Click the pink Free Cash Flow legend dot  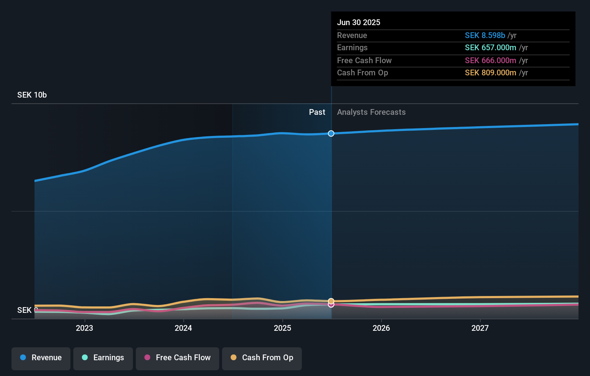pyautogui.click(x=147, y=357)
